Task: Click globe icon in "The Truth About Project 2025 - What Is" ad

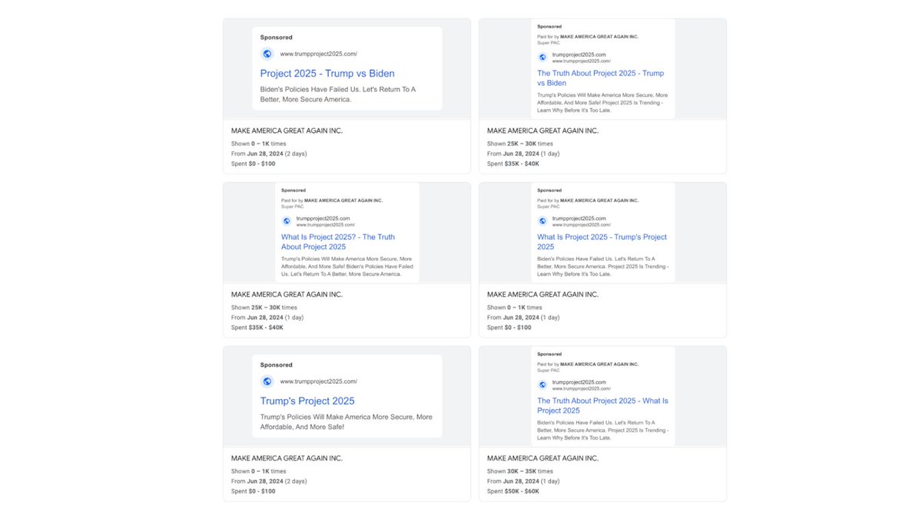Action: click(x=542, y=384)
